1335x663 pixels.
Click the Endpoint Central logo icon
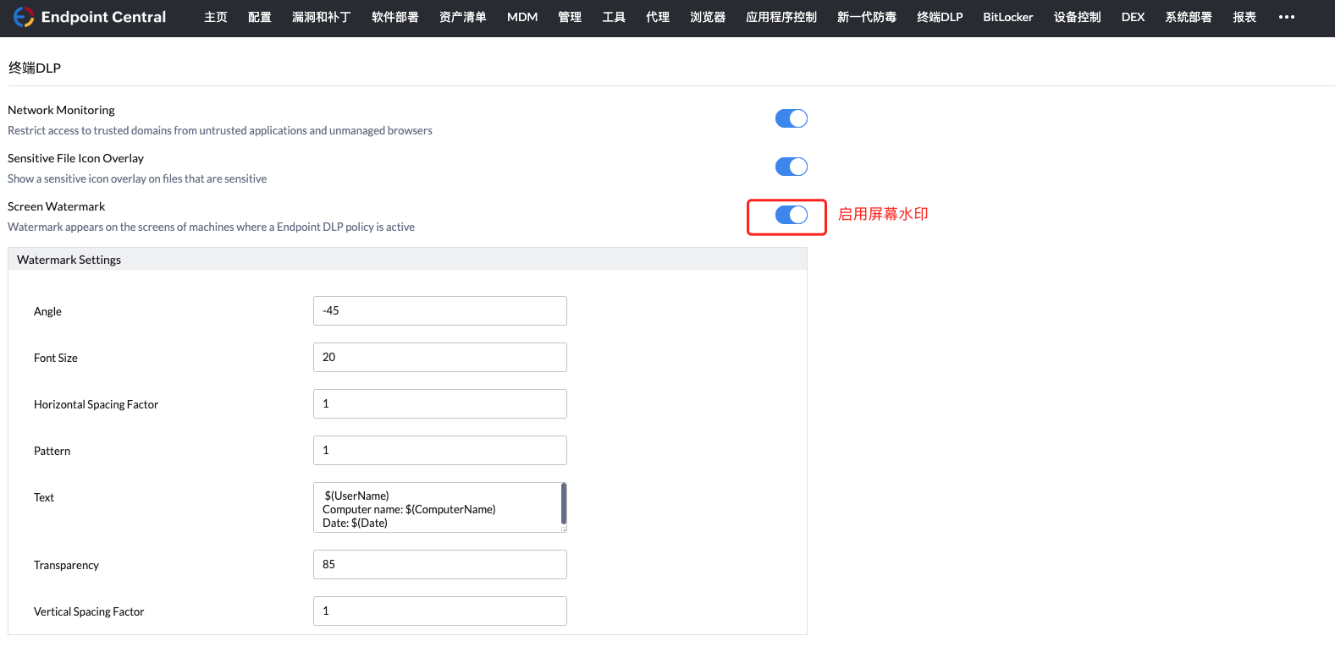(x=23, y=17)
